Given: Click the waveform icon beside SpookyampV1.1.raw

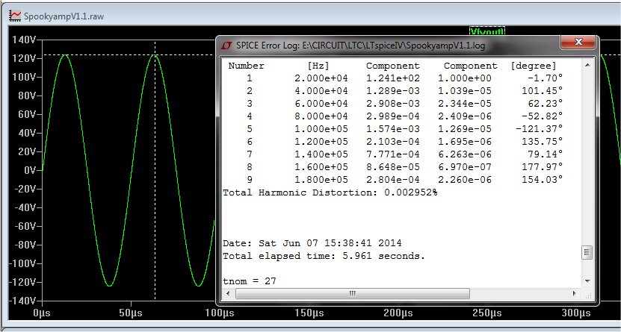Looking at the screenshot, I should click(16, 16).
